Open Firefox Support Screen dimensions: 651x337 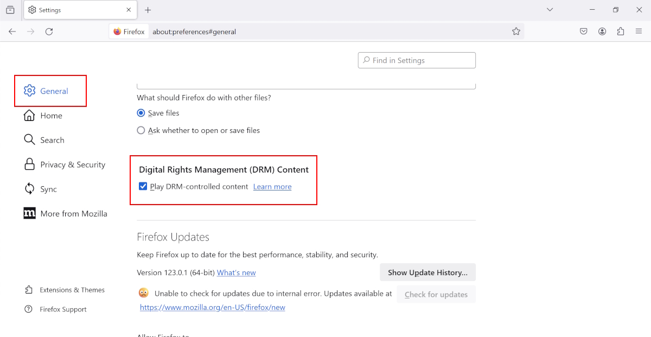(63, 309)
